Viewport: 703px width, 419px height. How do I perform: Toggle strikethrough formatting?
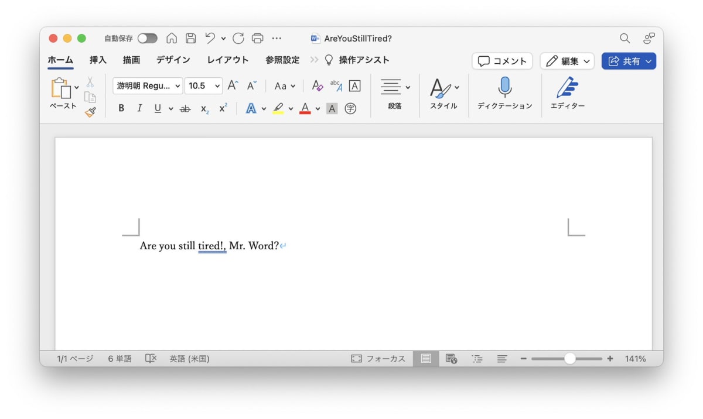185,109
